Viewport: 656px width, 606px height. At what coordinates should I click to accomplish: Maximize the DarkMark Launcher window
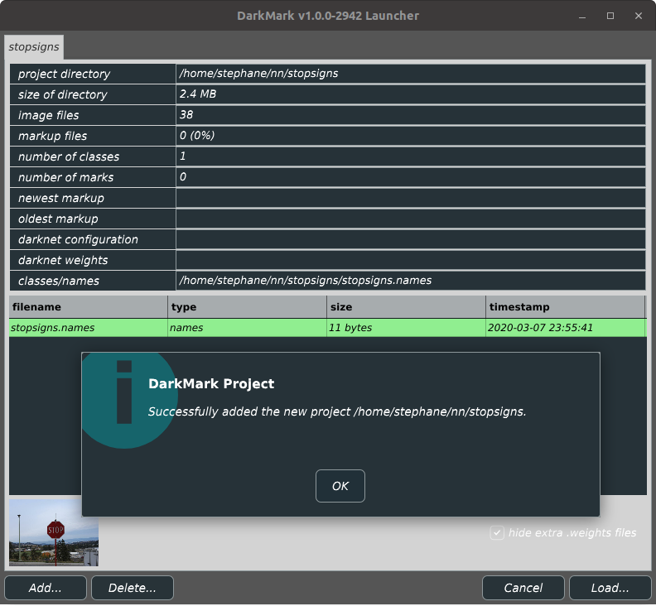point(610,16)
